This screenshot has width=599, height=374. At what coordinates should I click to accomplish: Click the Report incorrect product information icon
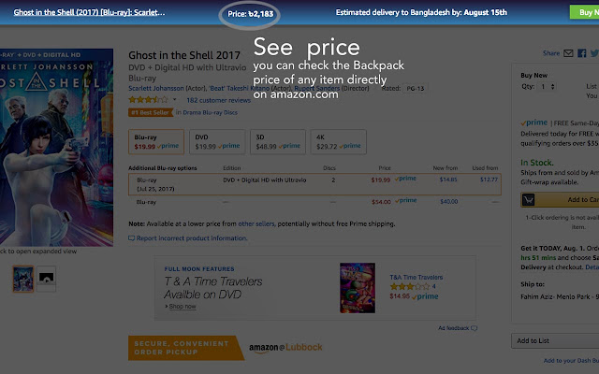click(x=132, y=238)
